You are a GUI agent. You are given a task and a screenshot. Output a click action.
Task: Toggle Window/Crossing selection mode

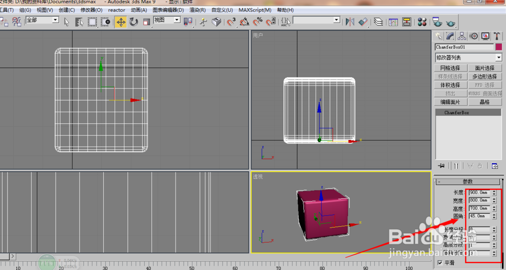[x=106, y=22]
